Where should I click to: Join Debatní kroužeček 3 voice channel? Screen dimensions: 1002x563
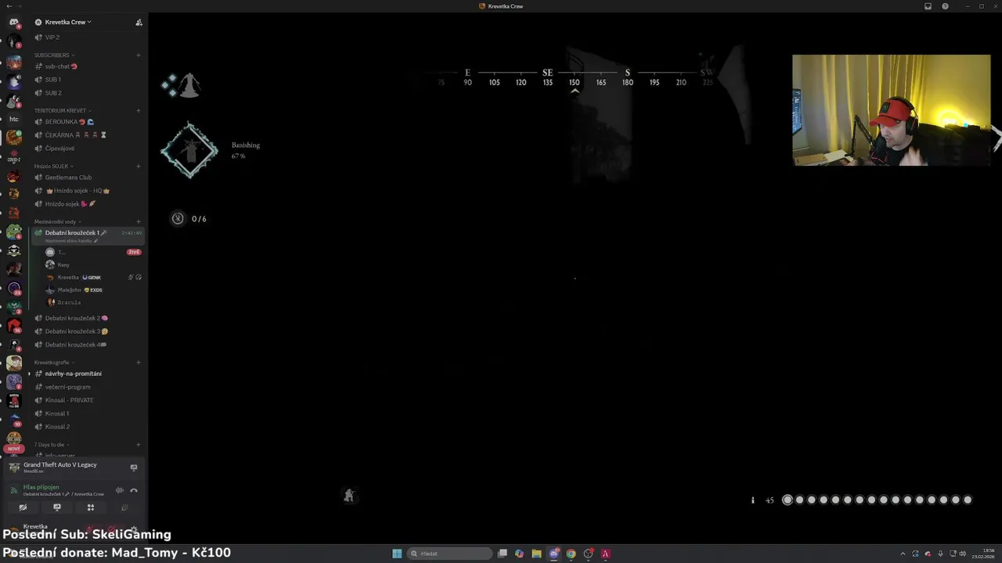click(88, 332)
